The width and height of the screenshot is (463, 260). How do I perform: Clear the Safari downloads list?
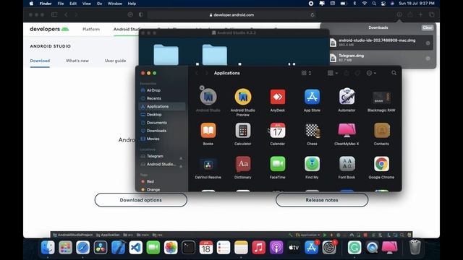click(x=428, y=27)
